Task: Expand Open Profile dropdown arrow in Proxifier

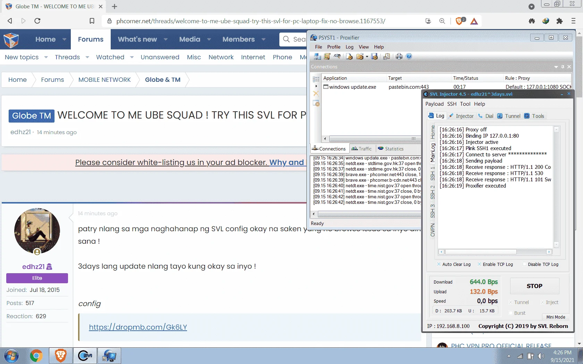Action: 367,57
